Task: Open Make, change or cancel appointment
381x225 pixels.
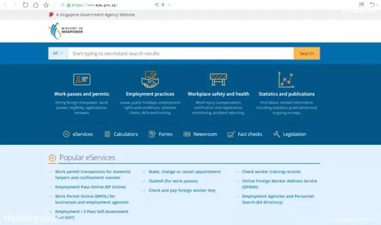Action: click(x=185, y=172)
